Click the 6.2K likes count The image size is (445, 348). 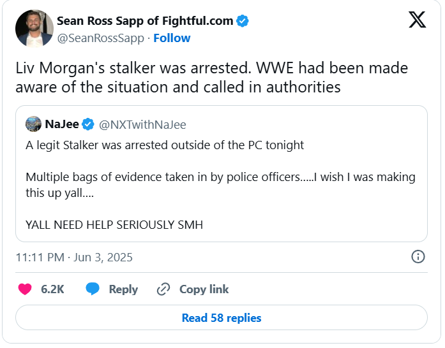pyautogui.click(x=52, y=289)
